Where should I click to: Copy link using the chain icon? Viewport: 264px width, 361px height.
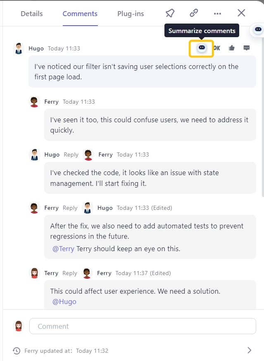point(194,13)
